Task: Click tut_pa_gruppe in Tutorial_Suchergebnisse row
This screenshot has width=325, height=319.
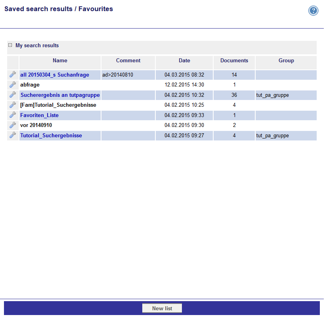Action: point(272,136)
